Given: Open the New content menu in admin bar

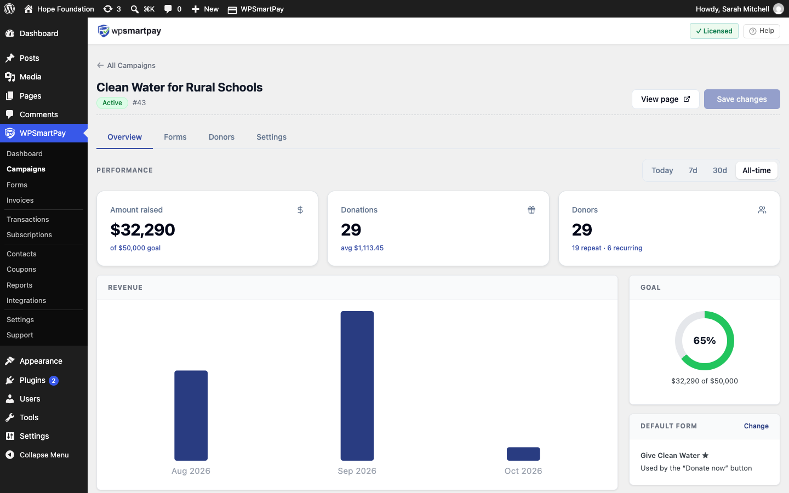Looking at the screenshot, I should coord(205,9).
